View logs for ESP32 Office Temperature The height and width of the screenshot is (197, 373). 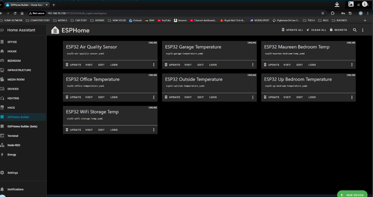114,97
